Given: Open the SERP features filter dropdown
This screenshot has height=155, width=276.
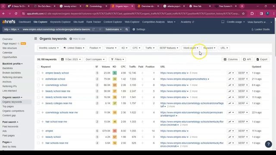Looking at the screenshot, I should click(169, 48).
